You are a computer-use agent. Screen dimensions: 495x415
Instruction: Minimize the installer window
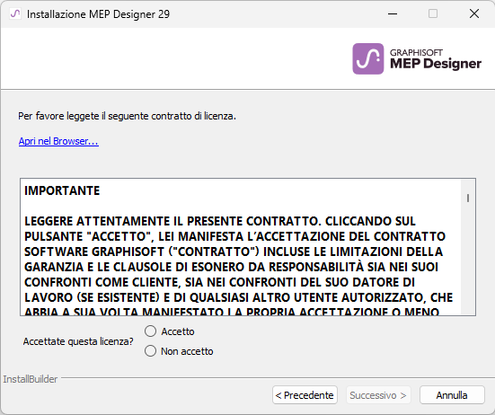pyautogui.click(x=393, y=13)
